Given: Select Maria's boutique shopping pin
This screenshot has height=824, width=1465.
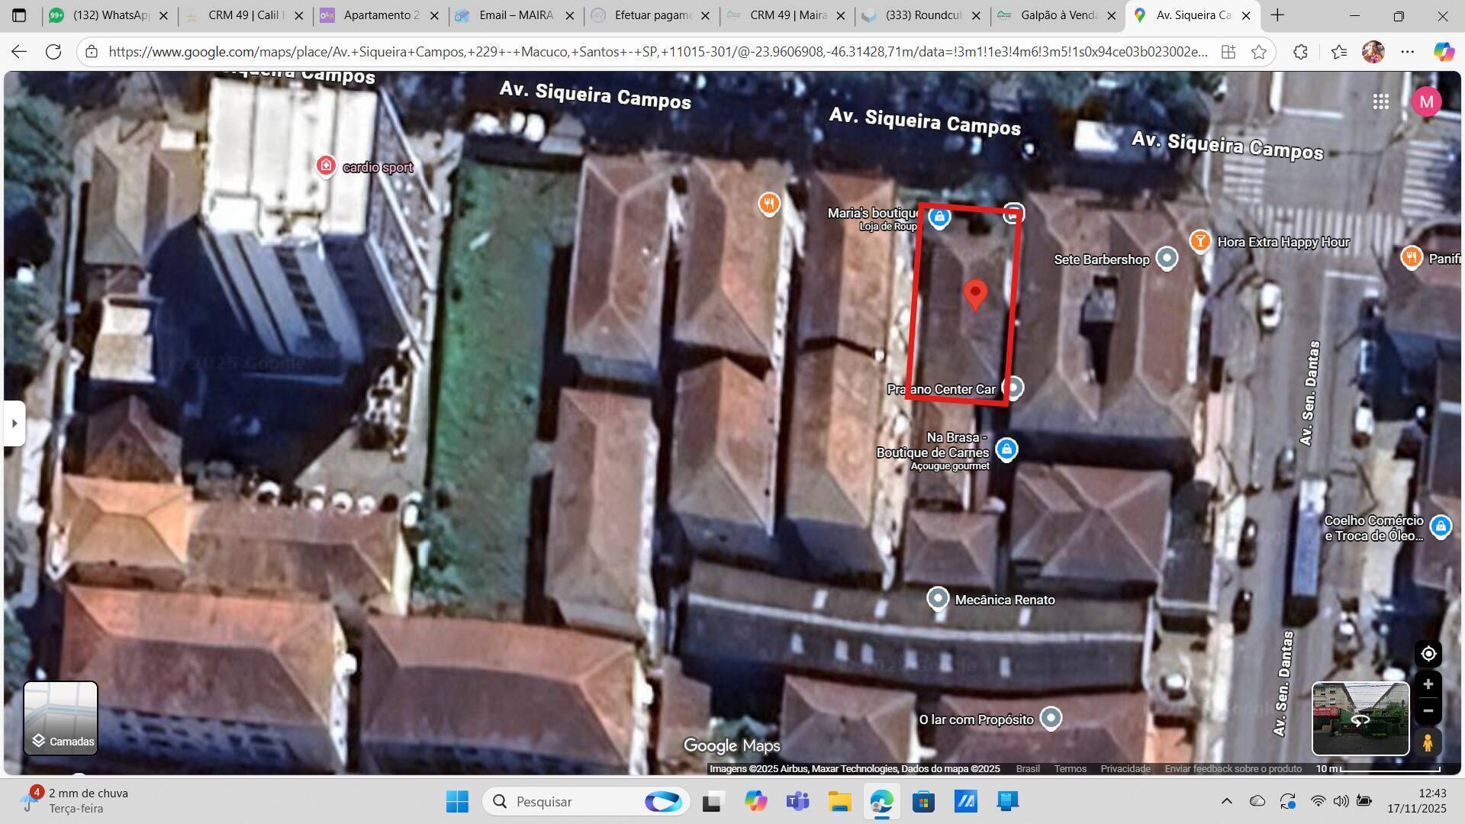Looking at the screenshot, I should (939, 217).
